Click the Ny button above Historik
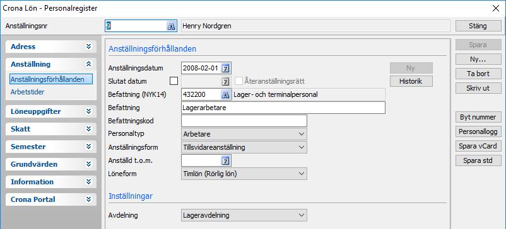The width and height of the screenshot is (506, 229). [411, 68]
